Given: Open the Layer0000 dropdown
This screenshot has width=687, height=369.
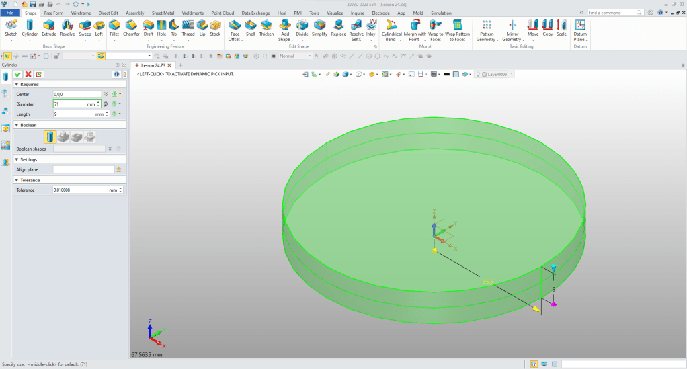Looking at the screenshot, I should pyautogui.click(x=512, y=74).
